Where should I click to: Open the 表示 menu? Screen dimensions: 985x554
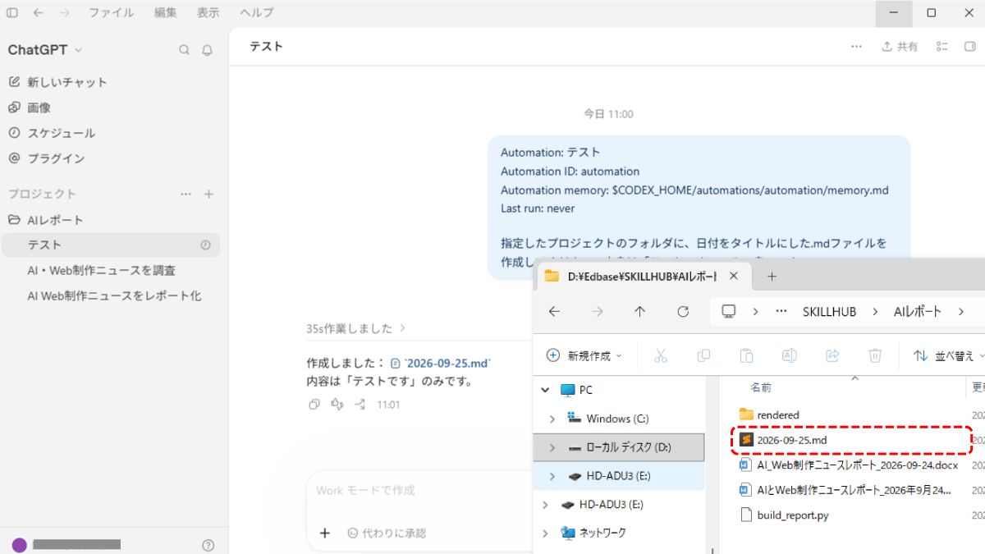pyautogui.click(x=208, y=12)
